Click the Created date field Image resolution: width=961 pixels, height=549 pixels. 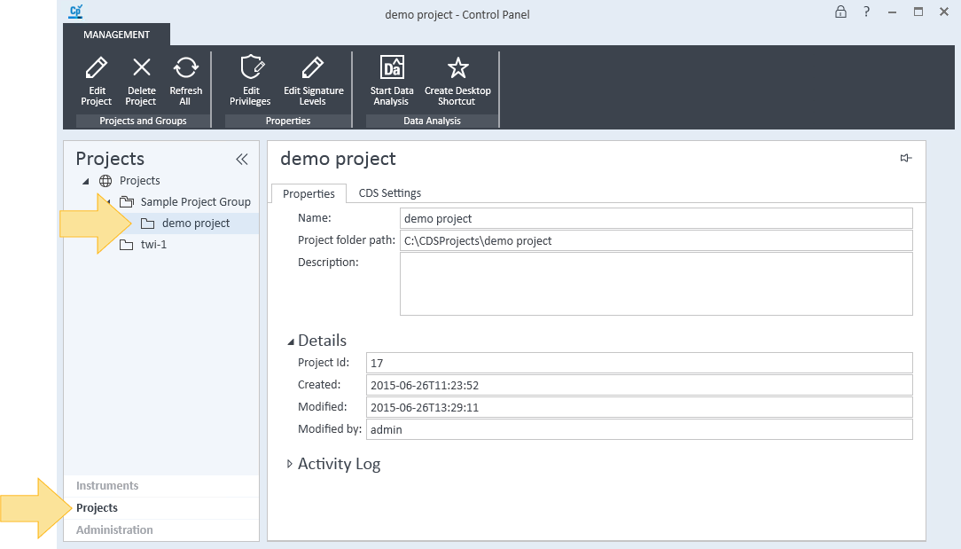(x=639, y=385)
